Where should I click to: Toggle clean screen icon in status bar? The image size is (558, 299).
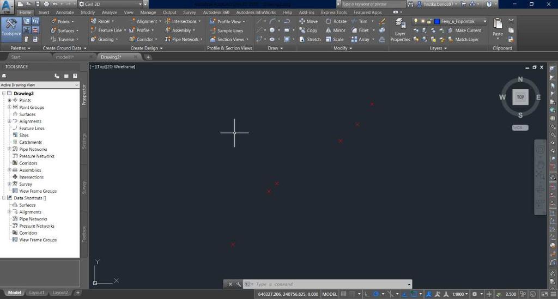[x=544, y=294]
